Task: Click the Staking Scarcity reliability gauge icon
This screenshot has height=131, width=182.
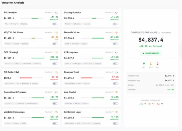Action: tap(116, 12)
